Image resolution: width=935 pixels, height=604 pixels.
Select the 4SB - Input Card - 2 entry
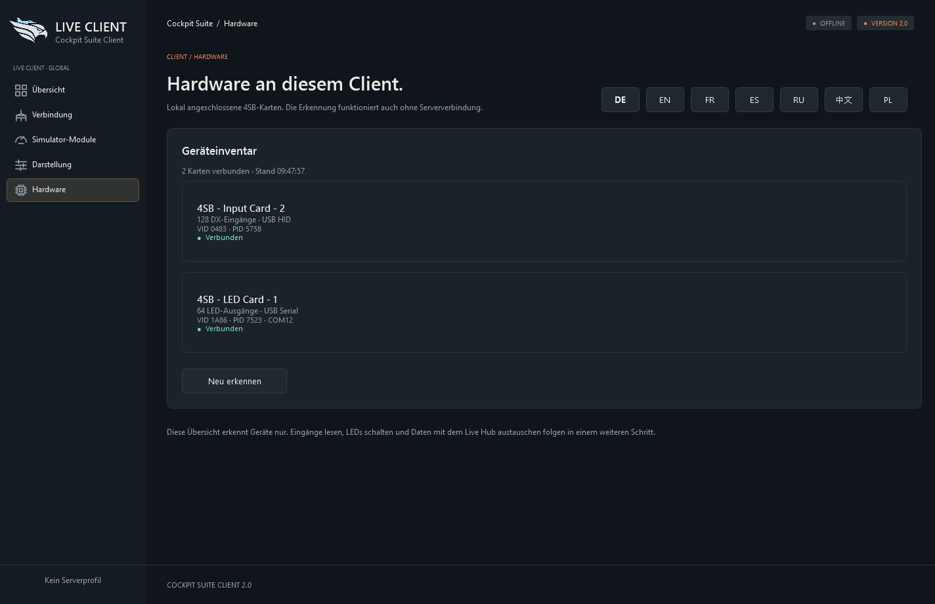pyautogui.click(x=544, y=222)
